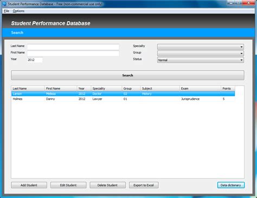The width and height of the screenshot is (257, 198).
Task: Open the Options menu
Action: coord(18,11)
